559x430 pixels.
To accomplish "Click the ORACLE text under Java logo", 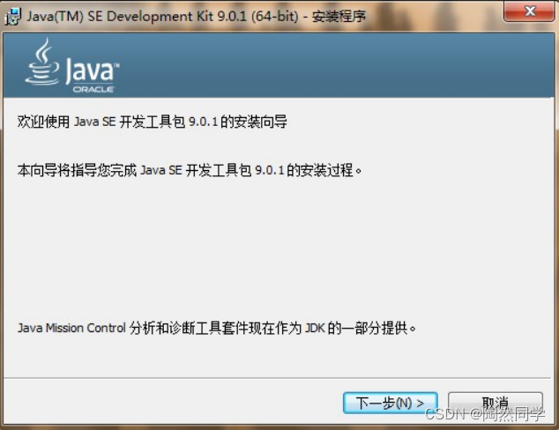I will click(93, 89).
